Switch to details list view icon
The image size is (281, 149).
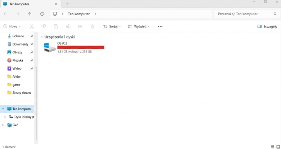pyautogui.click(x=272, y=147)
